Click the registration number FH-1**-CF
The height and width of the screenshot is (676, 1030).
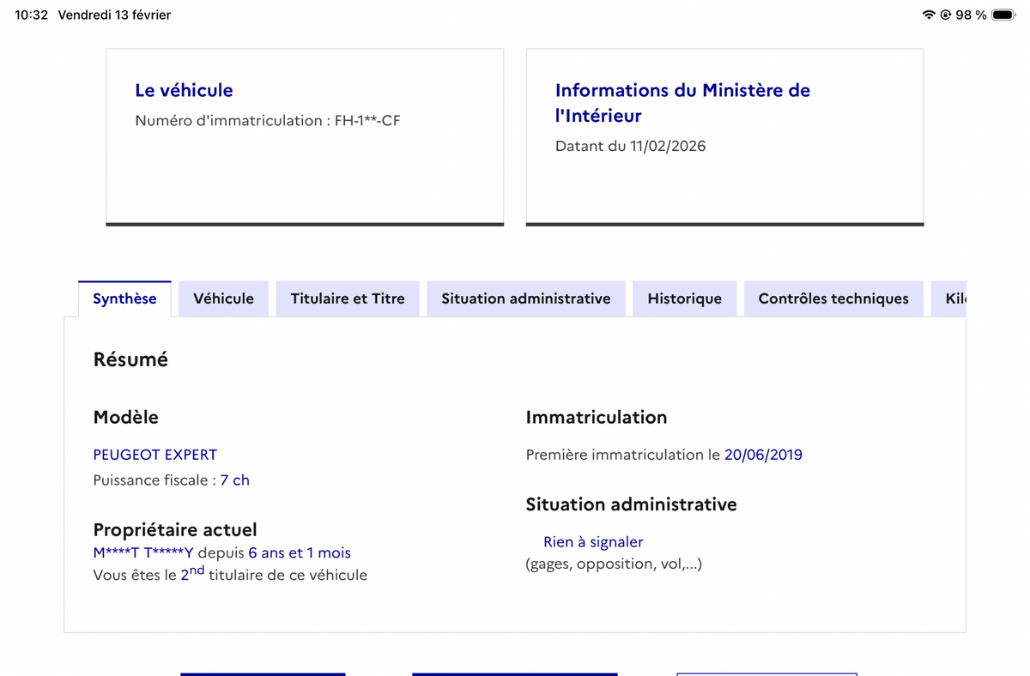367,121
